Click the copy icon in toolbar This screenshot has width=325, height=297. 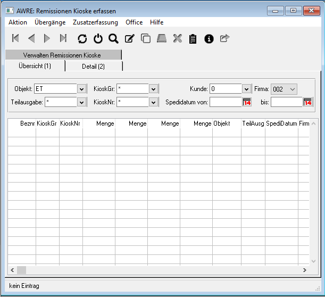click(x=145, y=38)
